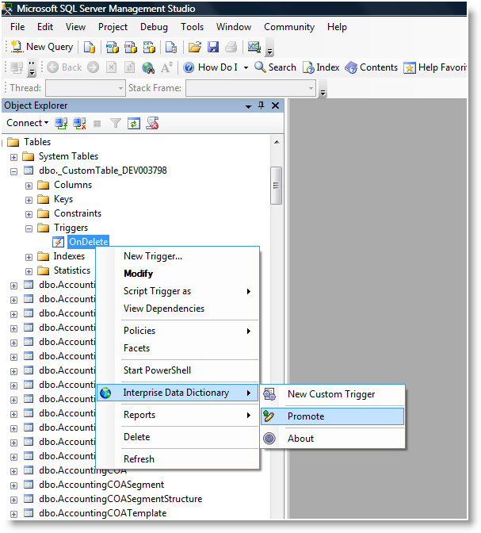This screenshot has height=533, width=481.
Task: Expand the Constraints folder
Action: tap(29, 214)
